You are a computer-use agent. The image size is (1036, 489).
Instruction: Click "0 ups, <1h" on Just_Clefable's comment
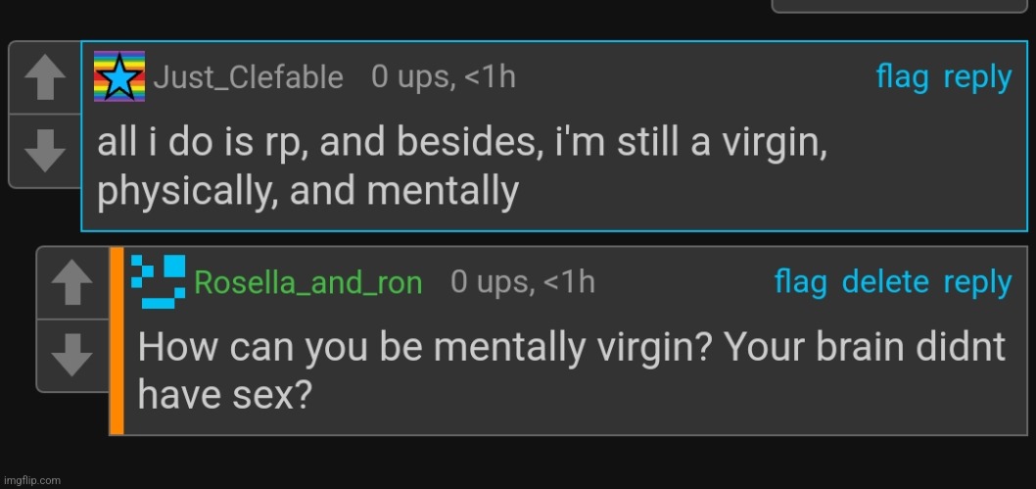444,77
